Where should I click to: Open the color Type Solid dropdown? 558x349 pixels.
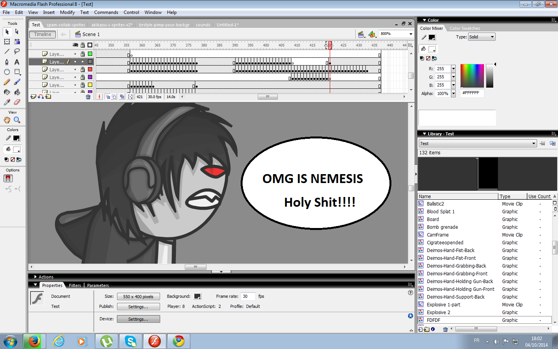point(482,37)
